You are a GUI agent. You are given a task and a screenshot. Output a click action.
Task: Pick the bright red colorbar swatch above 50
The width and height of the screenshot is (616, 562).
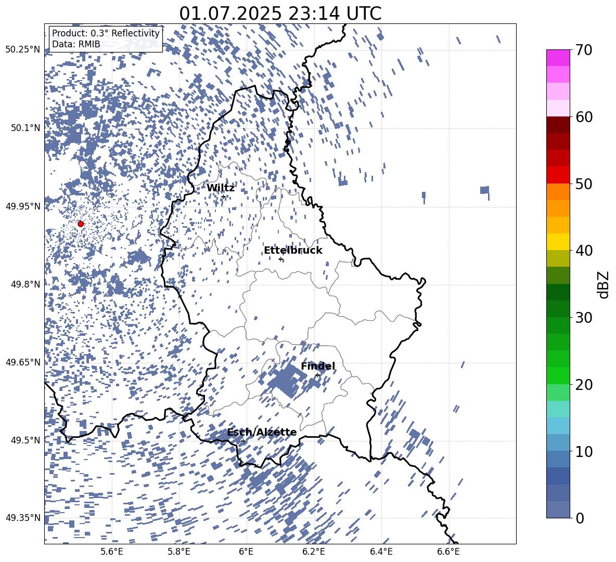[558, 175]
